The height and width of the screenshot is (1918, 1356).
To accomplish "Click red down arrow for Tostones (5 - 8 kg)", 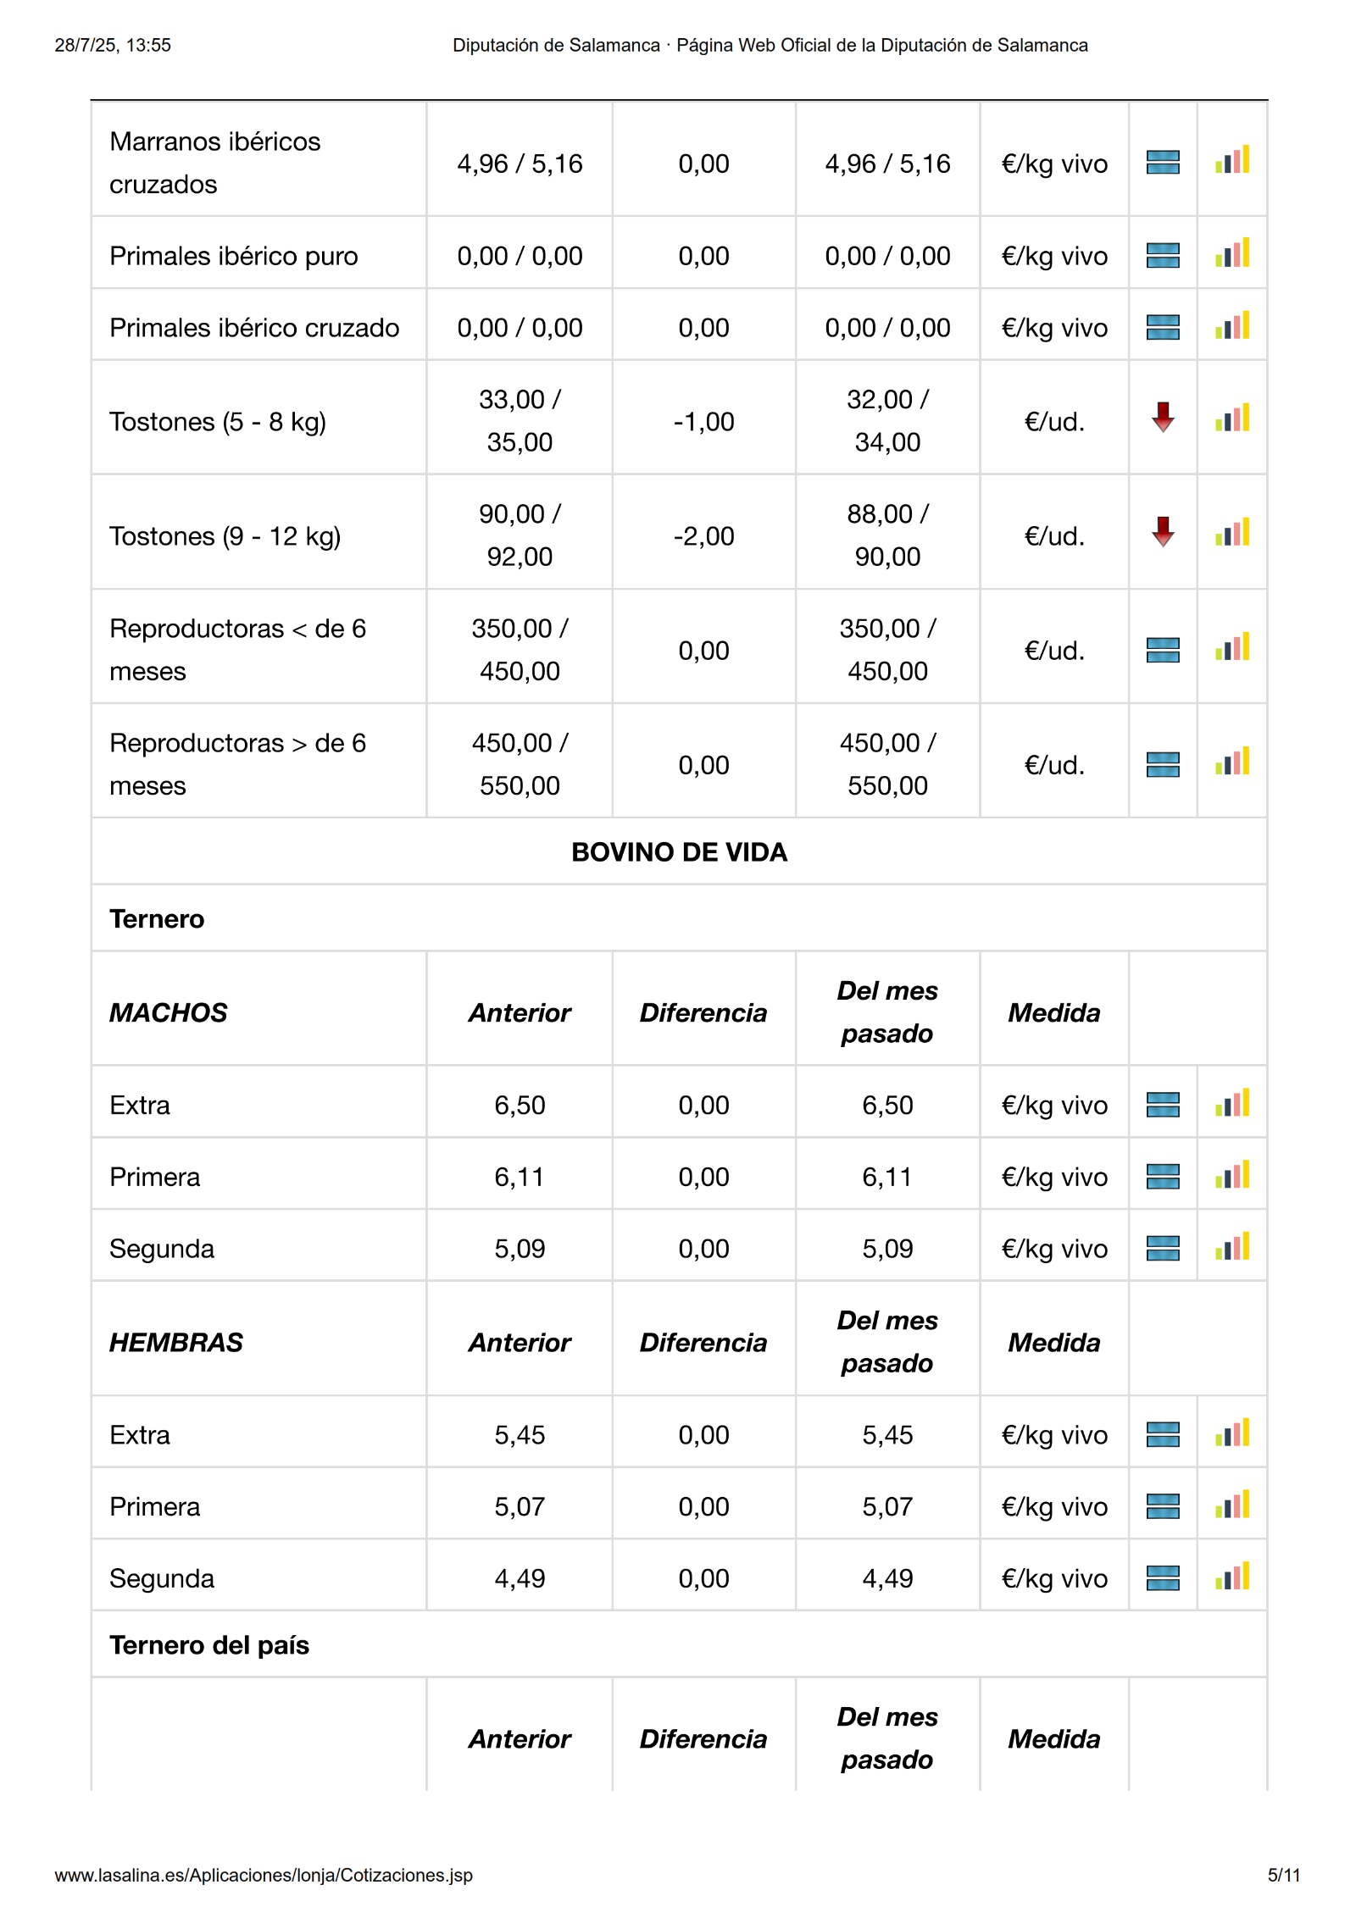I will [x=1163, y=418].
